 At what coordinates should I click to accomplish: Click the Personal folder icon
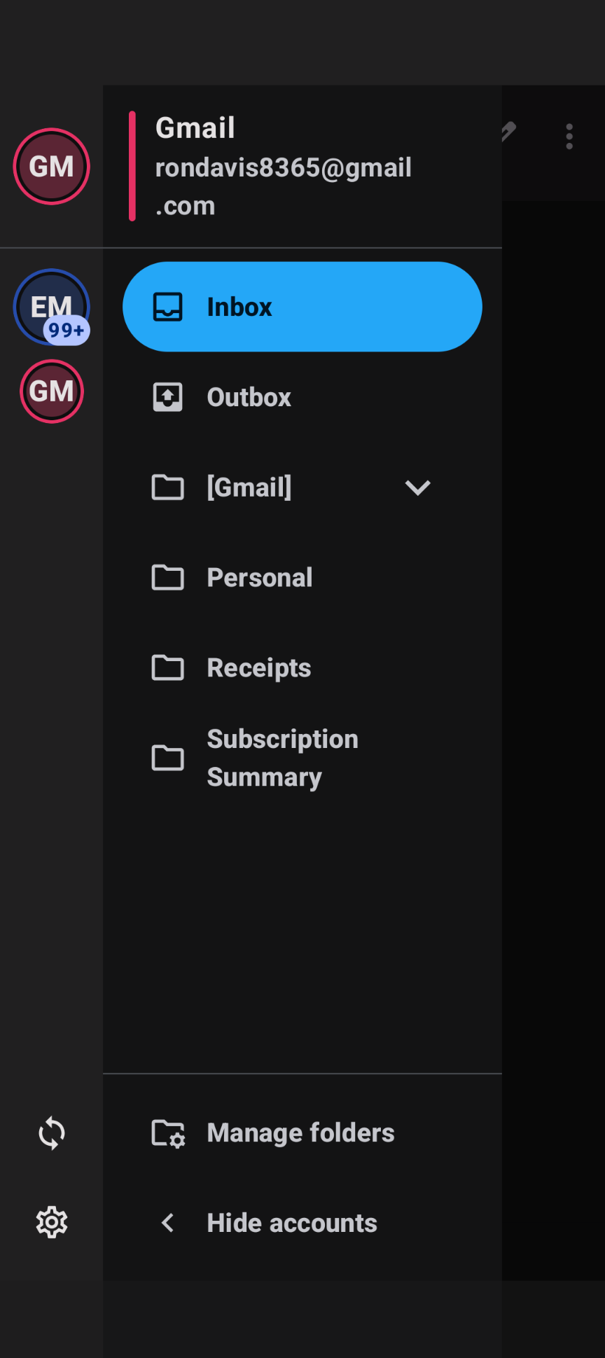(168, 578)
